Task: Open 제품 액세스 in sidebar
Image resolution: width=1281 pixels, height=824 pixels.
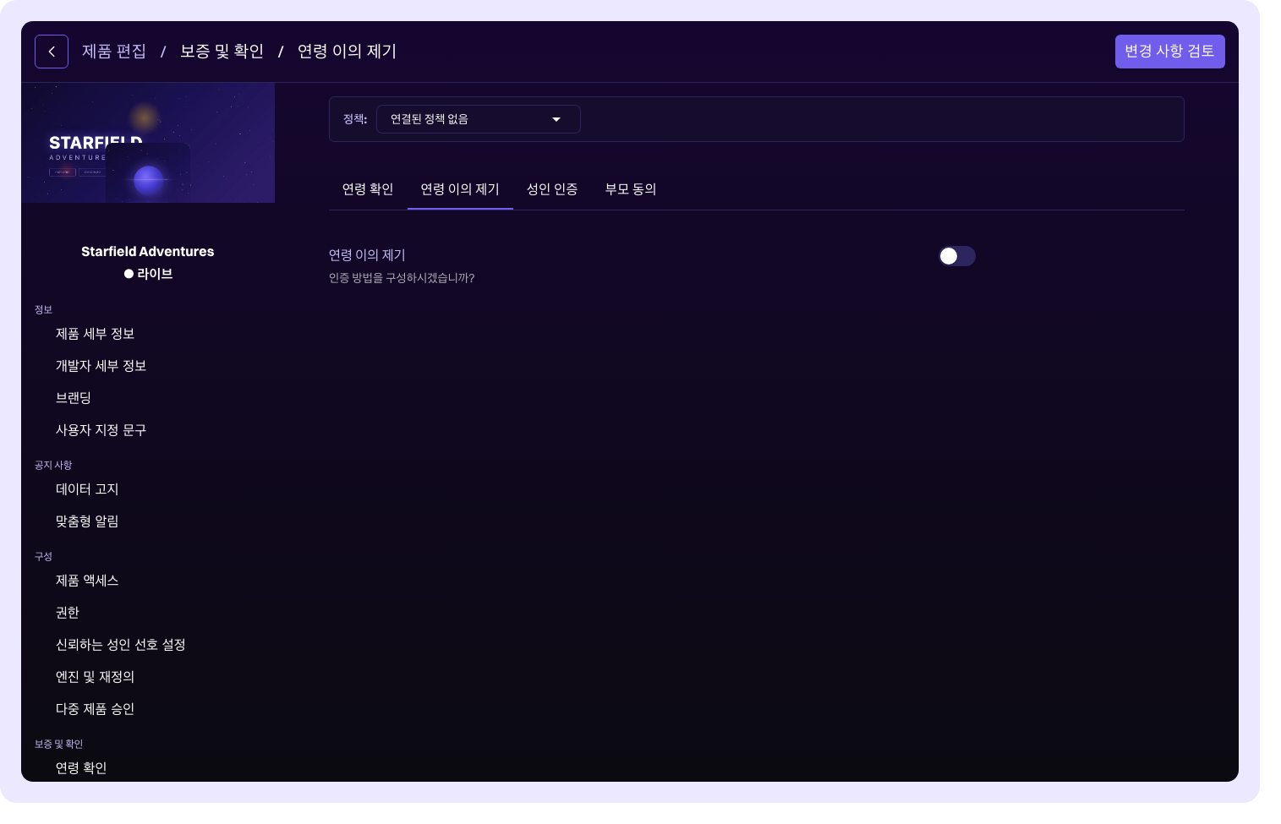Action: tap(87, 581)
